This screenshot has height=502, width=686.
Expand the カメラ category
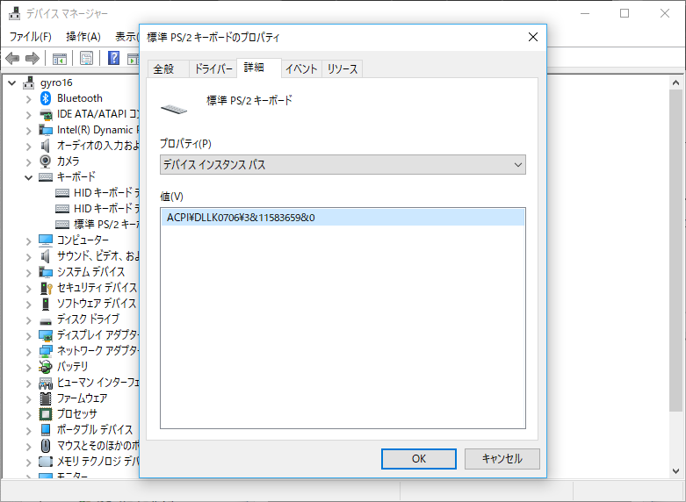[x=29, y=162]
